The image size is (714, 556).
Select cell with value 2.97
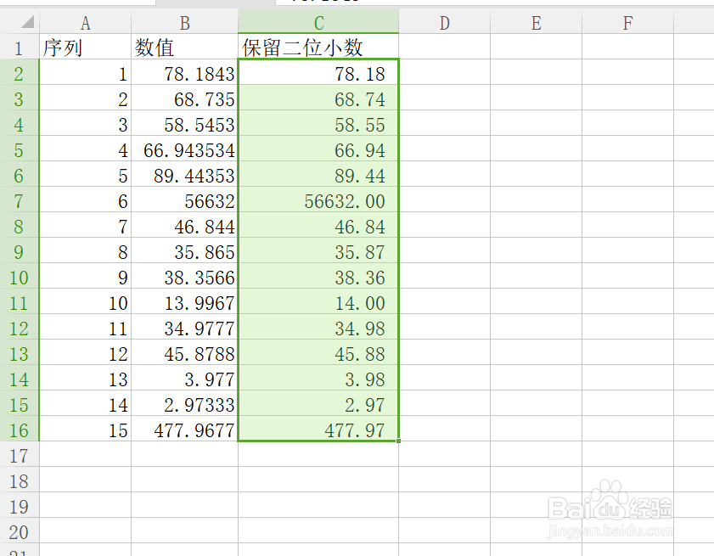(x=318, y=403)
